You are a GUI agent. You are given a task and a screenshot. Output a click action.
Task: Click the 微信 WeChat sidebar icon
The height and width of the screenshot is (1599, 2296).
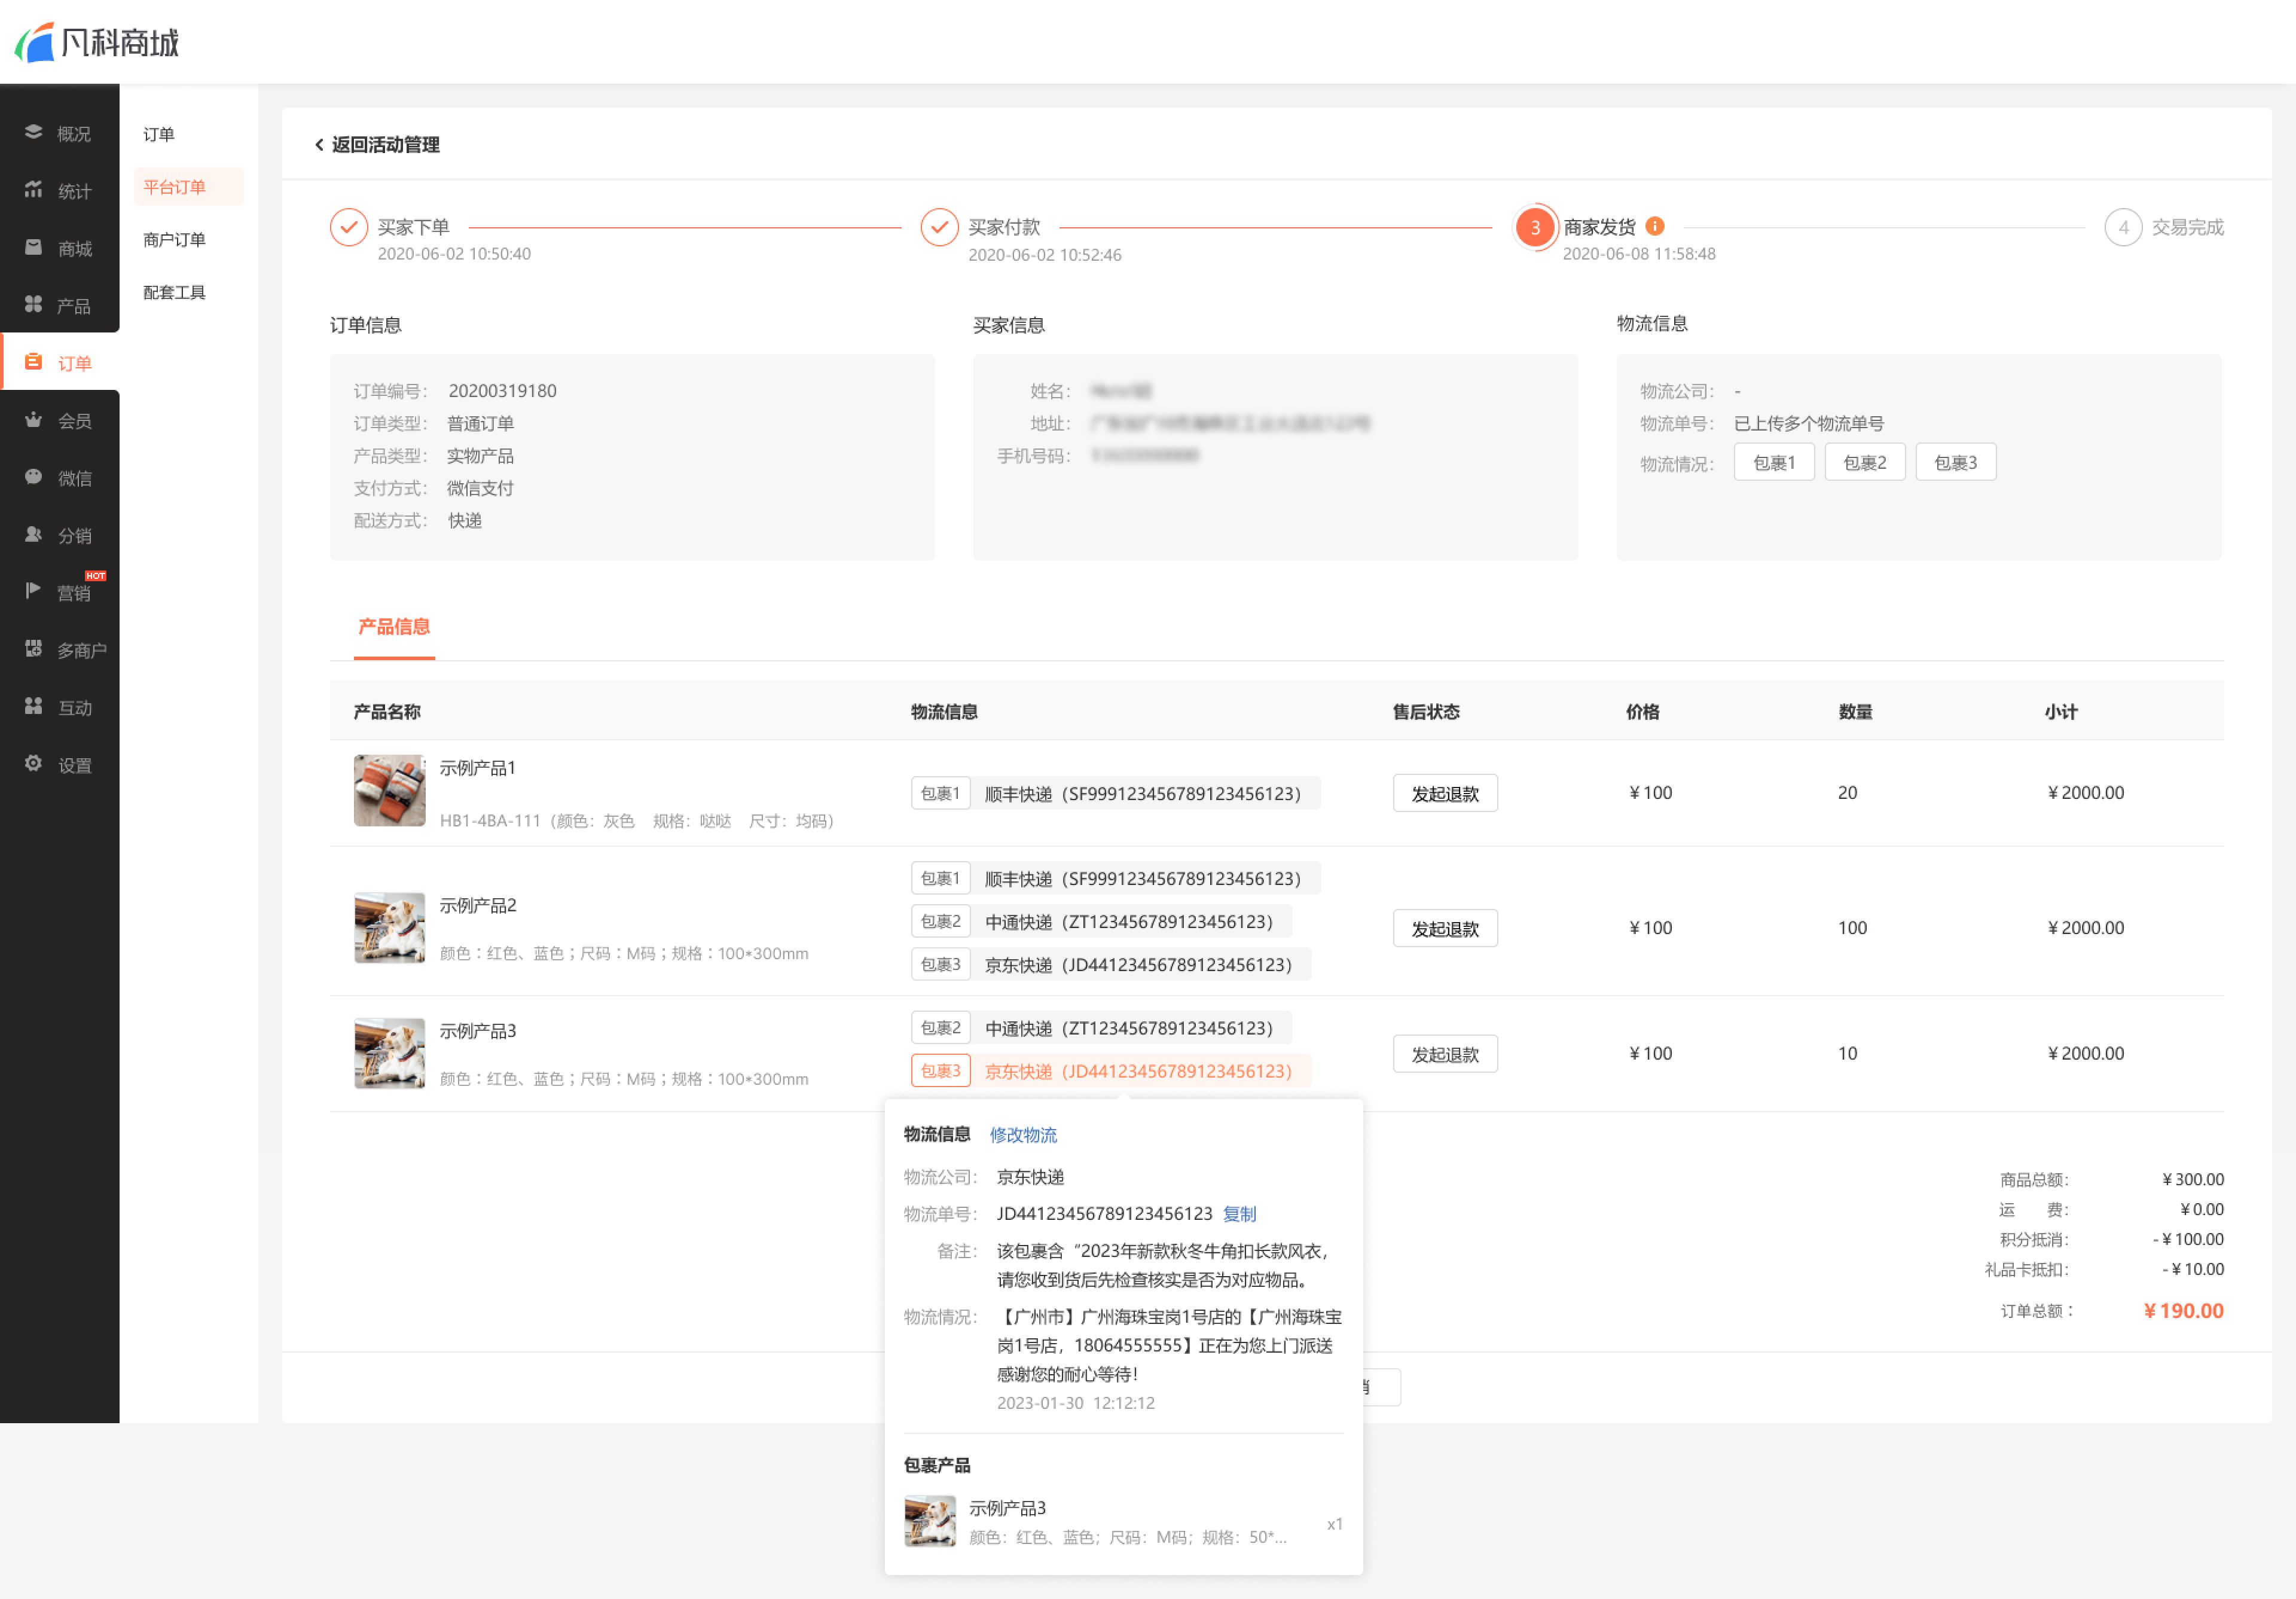click(33, 477)
